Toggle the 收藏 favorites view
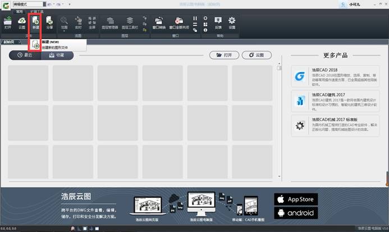Image resolution: width=389 pixels, height=232 pixels. [57, 55]
